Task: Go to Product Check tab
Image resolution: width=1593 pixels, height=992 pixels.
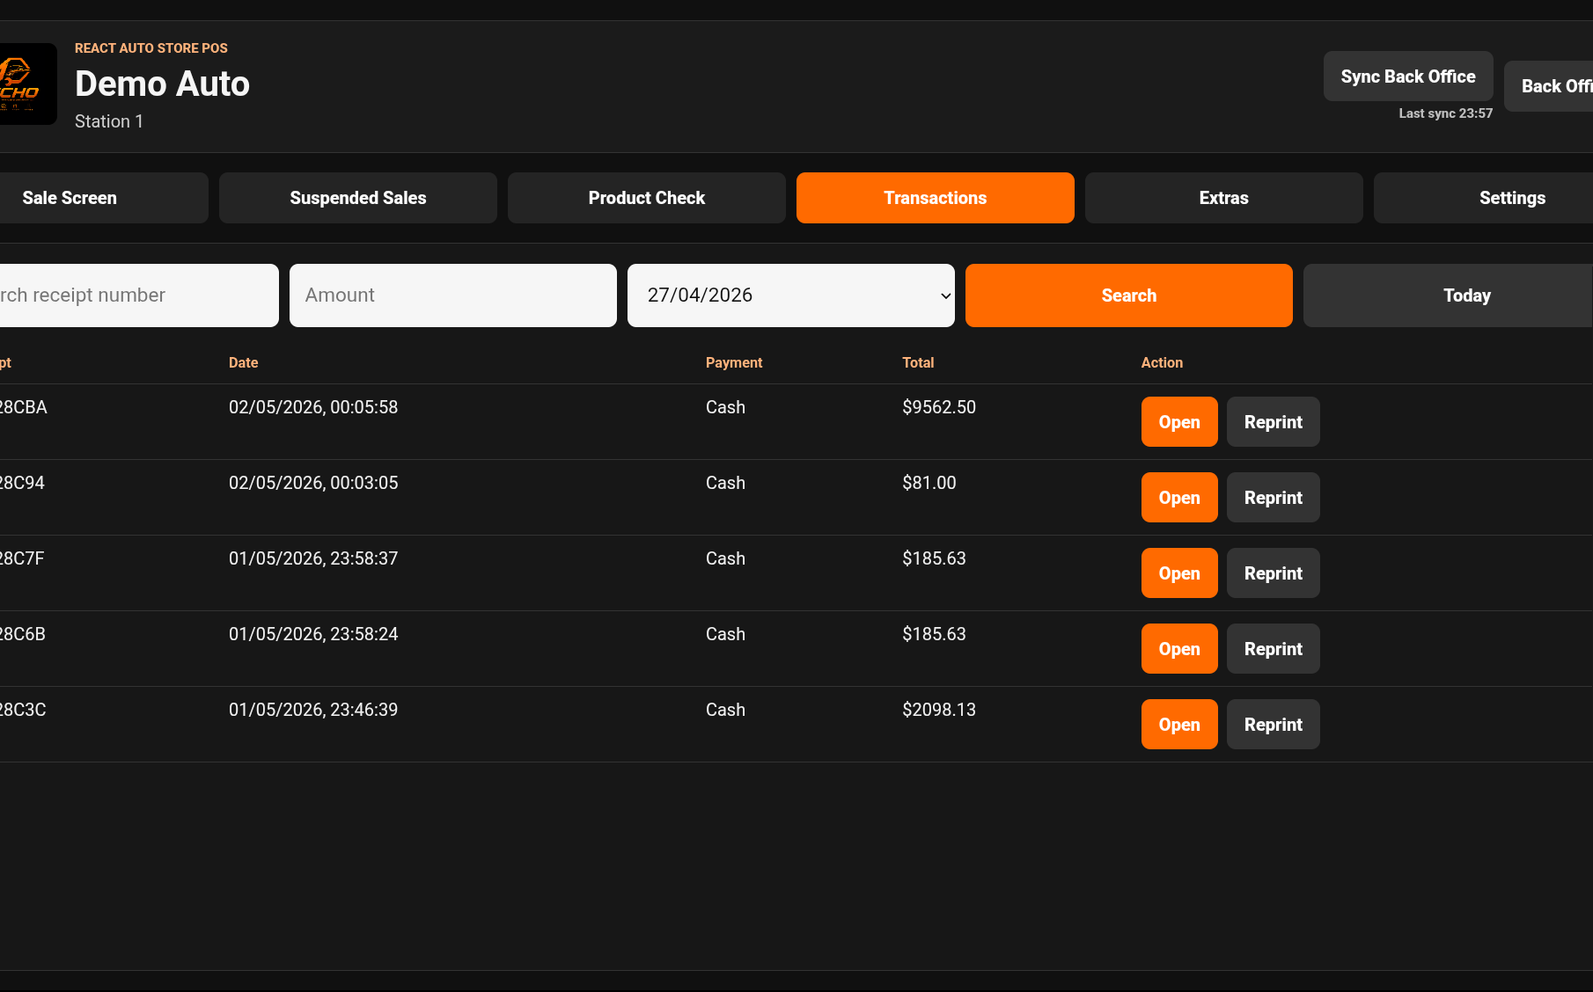Action: coord(647,198)
